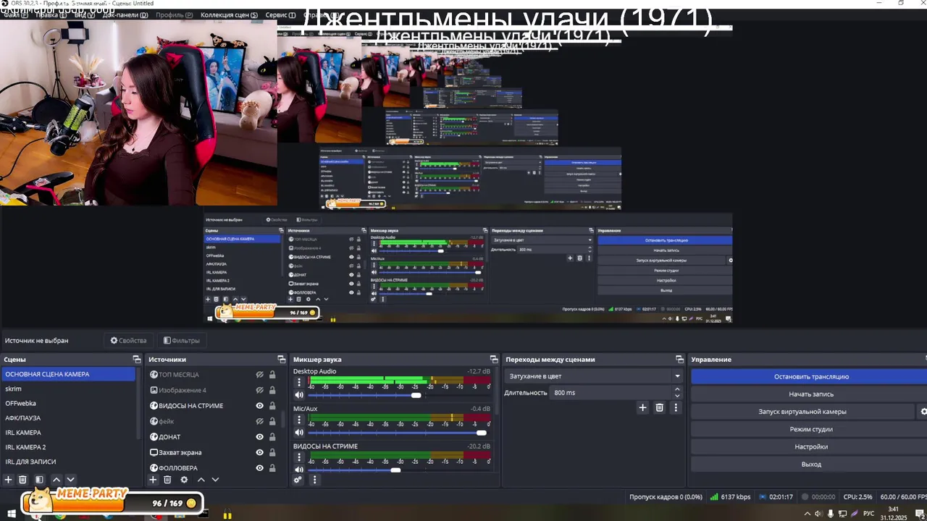927x521 pixels.
Task: Click Начать запись button
Action: coord(811,394)
